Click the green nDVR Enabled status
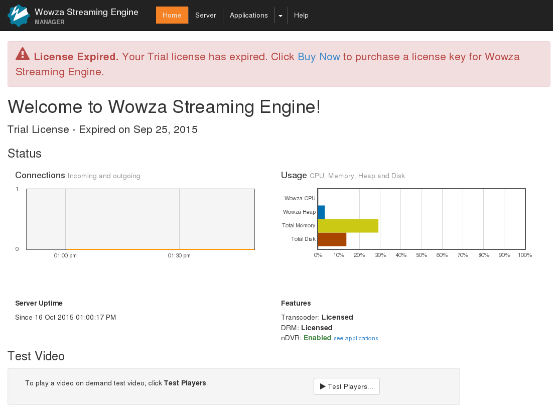The image size is (553, 413). pos(318,338)
